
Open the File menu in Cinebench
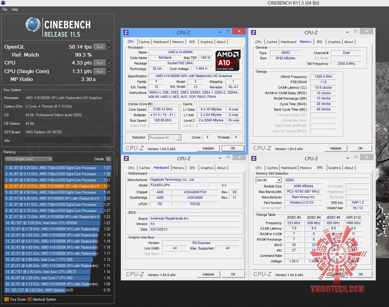[5, 9]
